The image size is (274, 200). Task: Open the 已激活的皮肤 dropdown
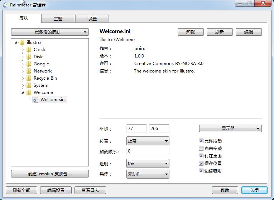coord(50,32)
